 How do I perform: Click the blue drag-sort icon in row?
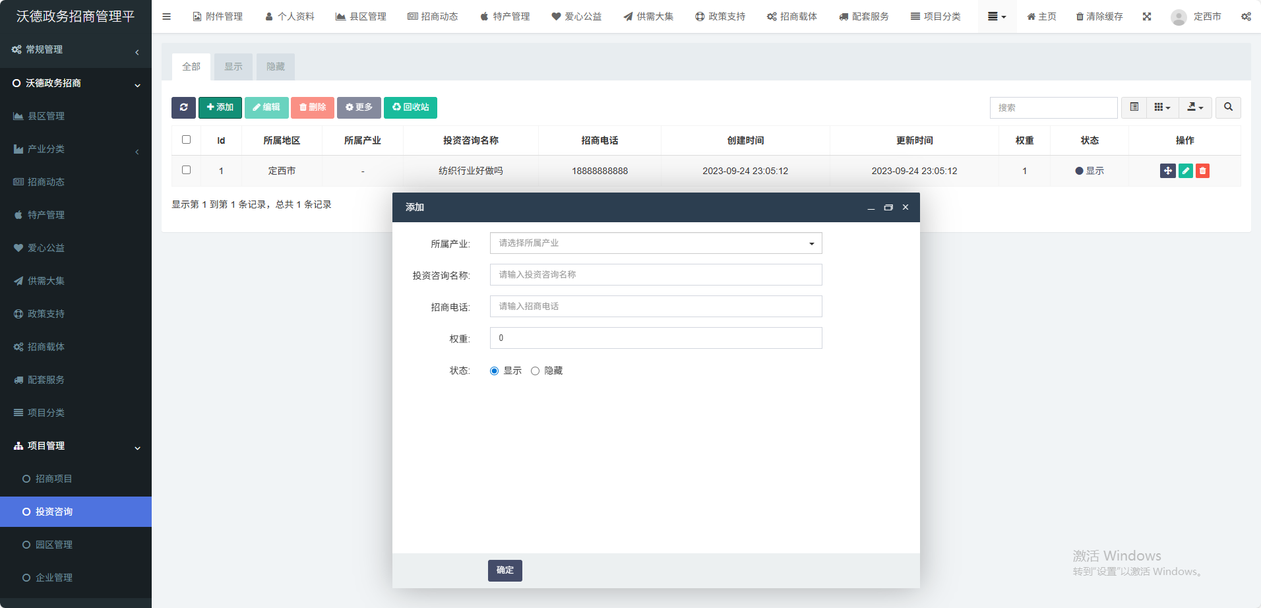pyautogui.click(x=1167, y=171)
